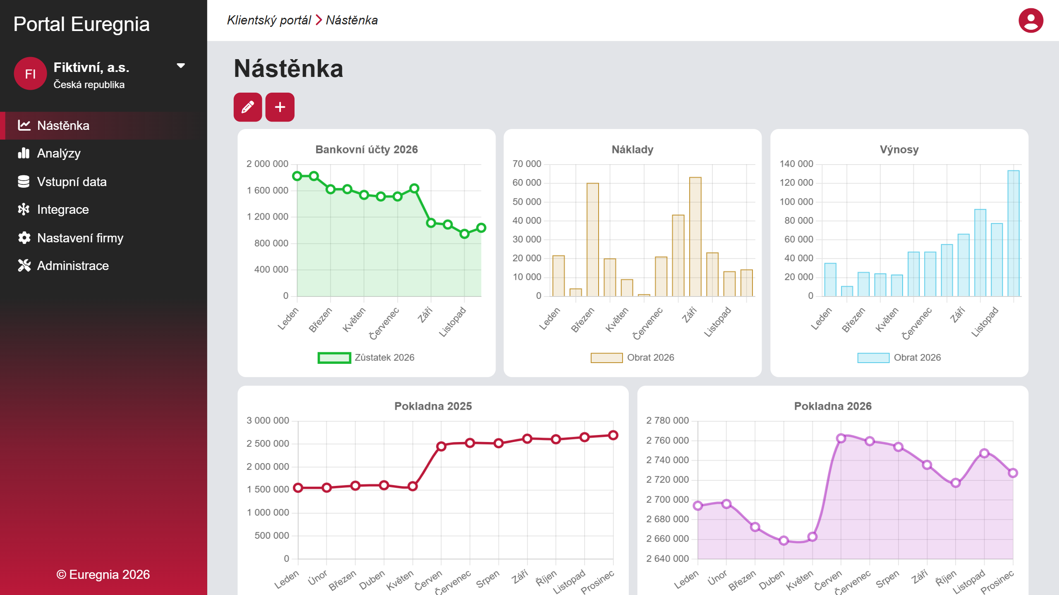Click the Prosinec data point in Pokladna 2025
Screen dimensions: 1059x595
tap(613, 435)
